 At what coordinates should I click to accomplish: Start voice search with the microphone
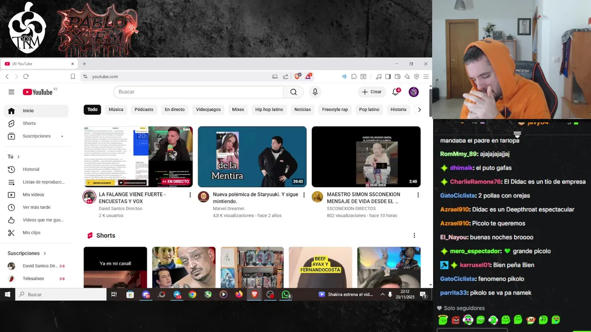coord(315,92)
